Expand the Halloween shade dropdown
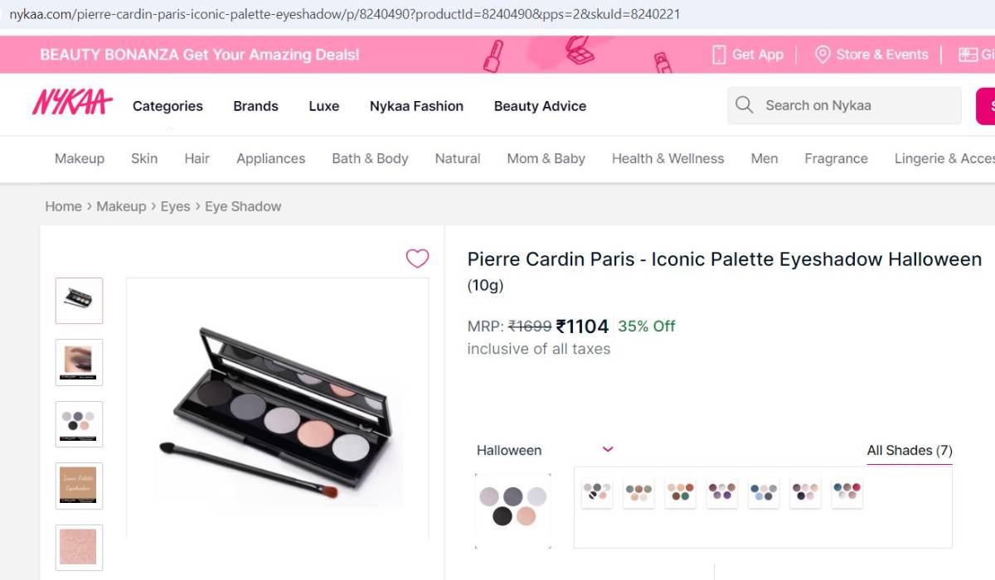This screenshot has height=580, width=995. pos(607,450)
